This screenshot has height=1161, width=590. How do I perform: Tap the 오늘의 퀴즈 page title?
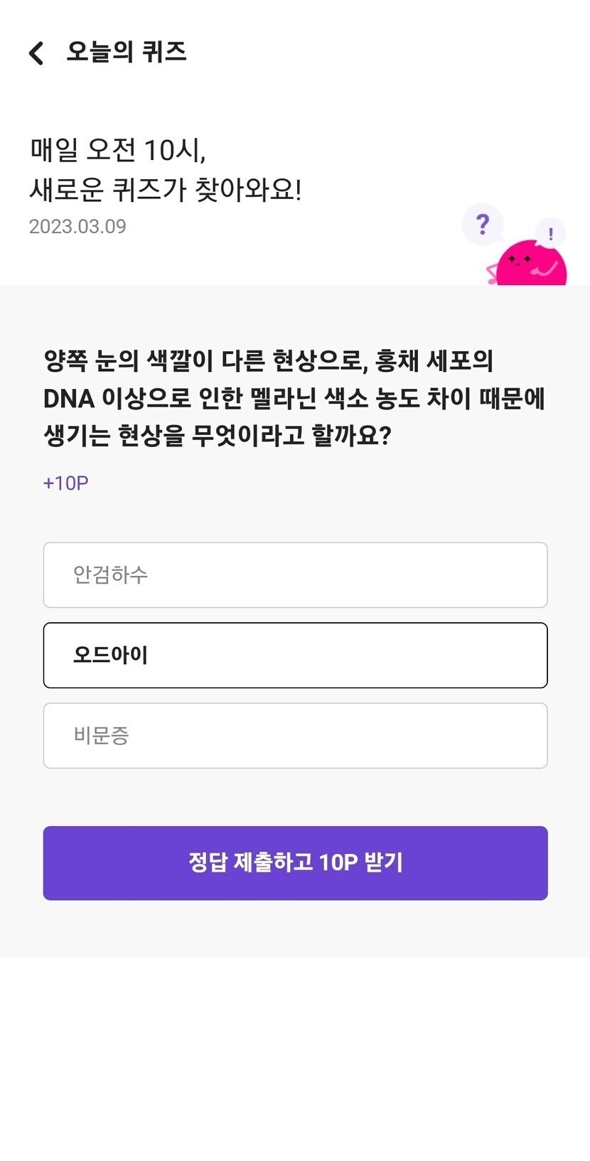pyautogui.click(x=127, y=52)
